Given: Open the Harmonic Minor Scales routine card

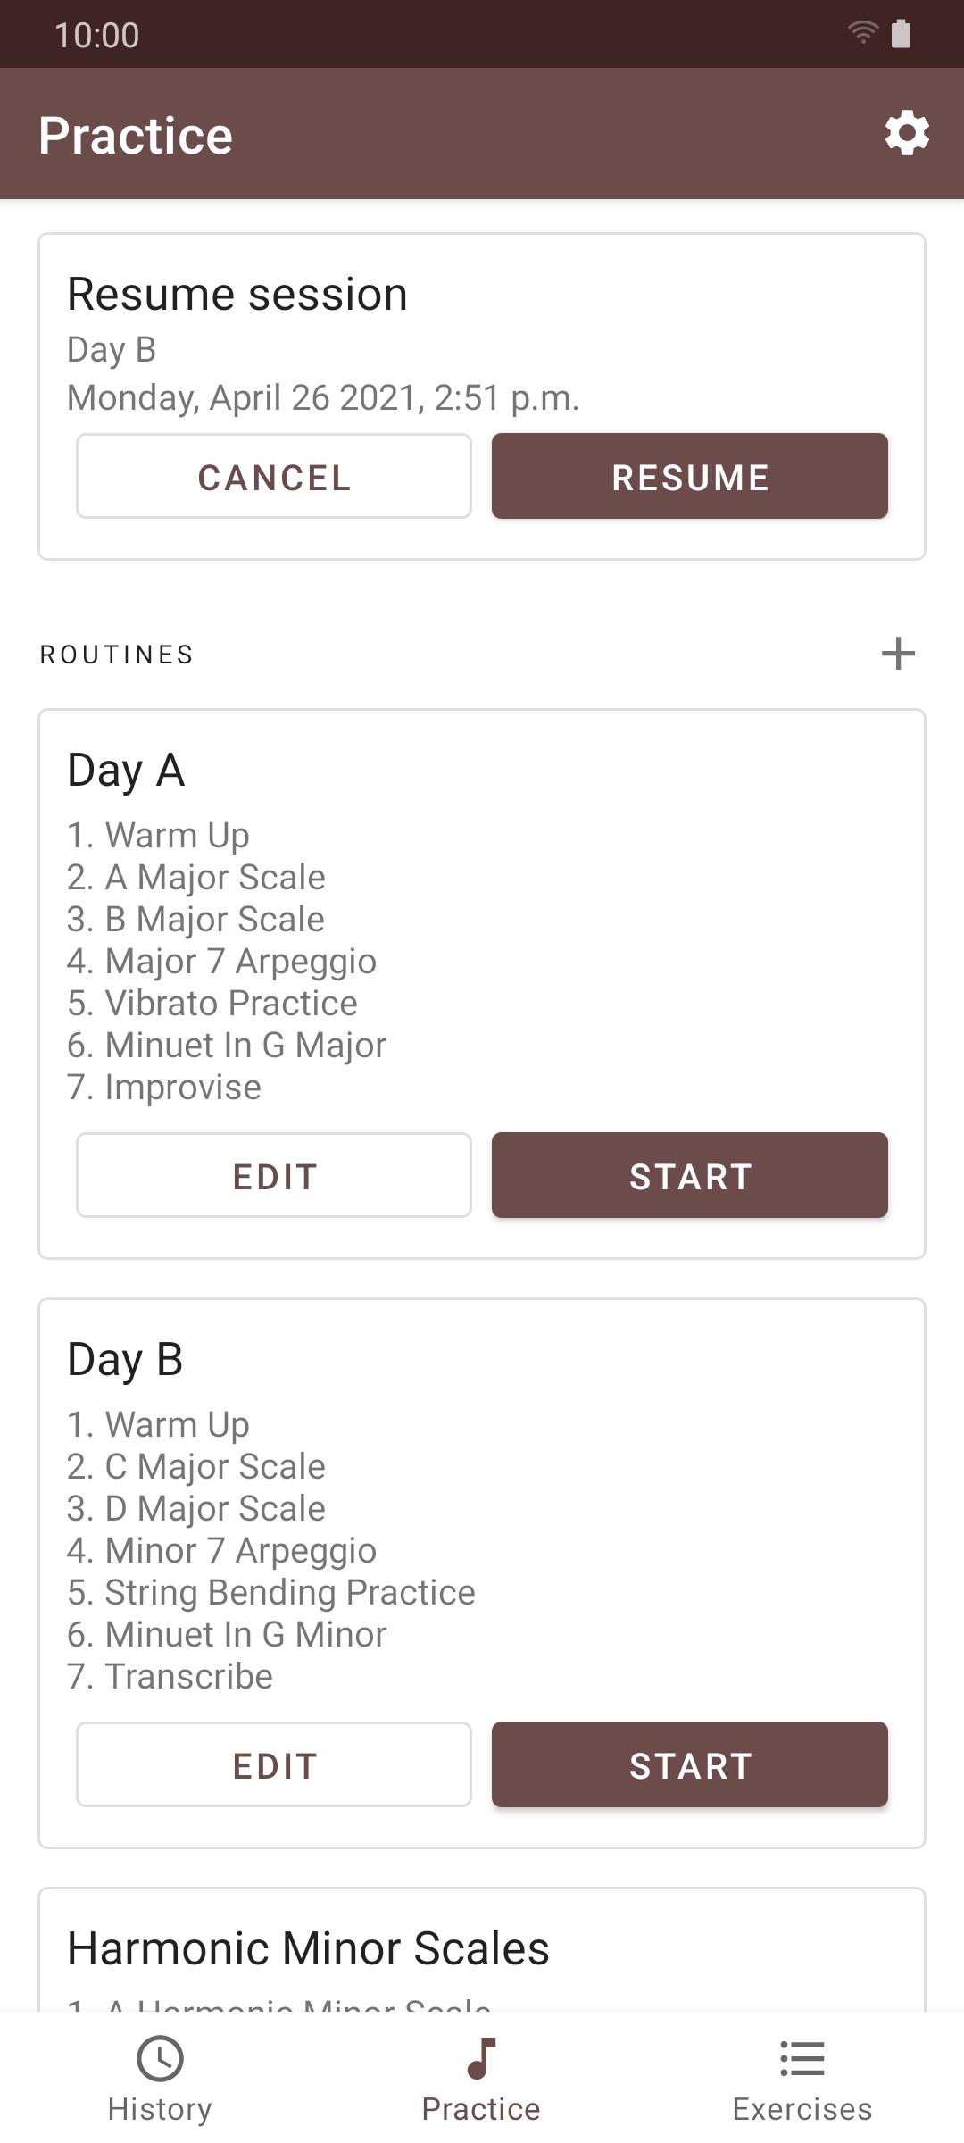Looking at the screenshot, I should coord(308,1948).
